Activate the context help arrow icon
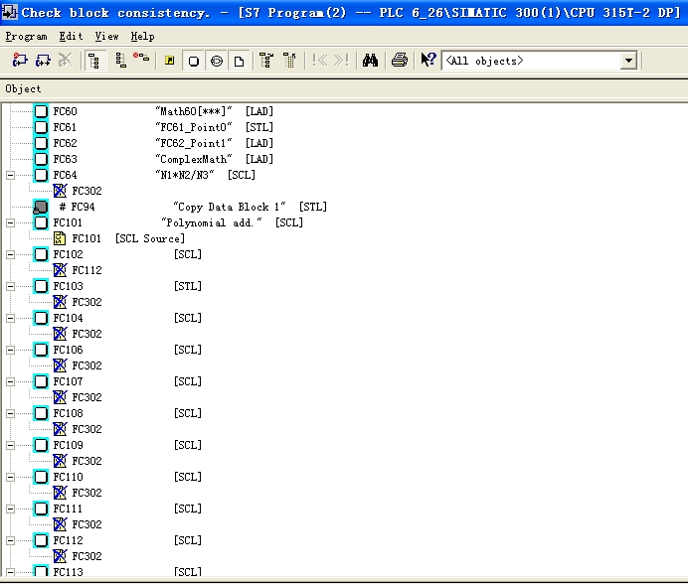Screen dimensions: 688x584 (x=429, y=60)
